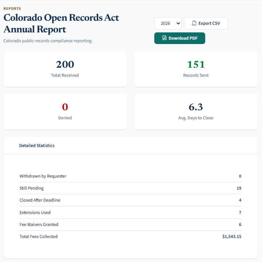
Task: Select the 151 Records Sent card
Action: point(196,70)
